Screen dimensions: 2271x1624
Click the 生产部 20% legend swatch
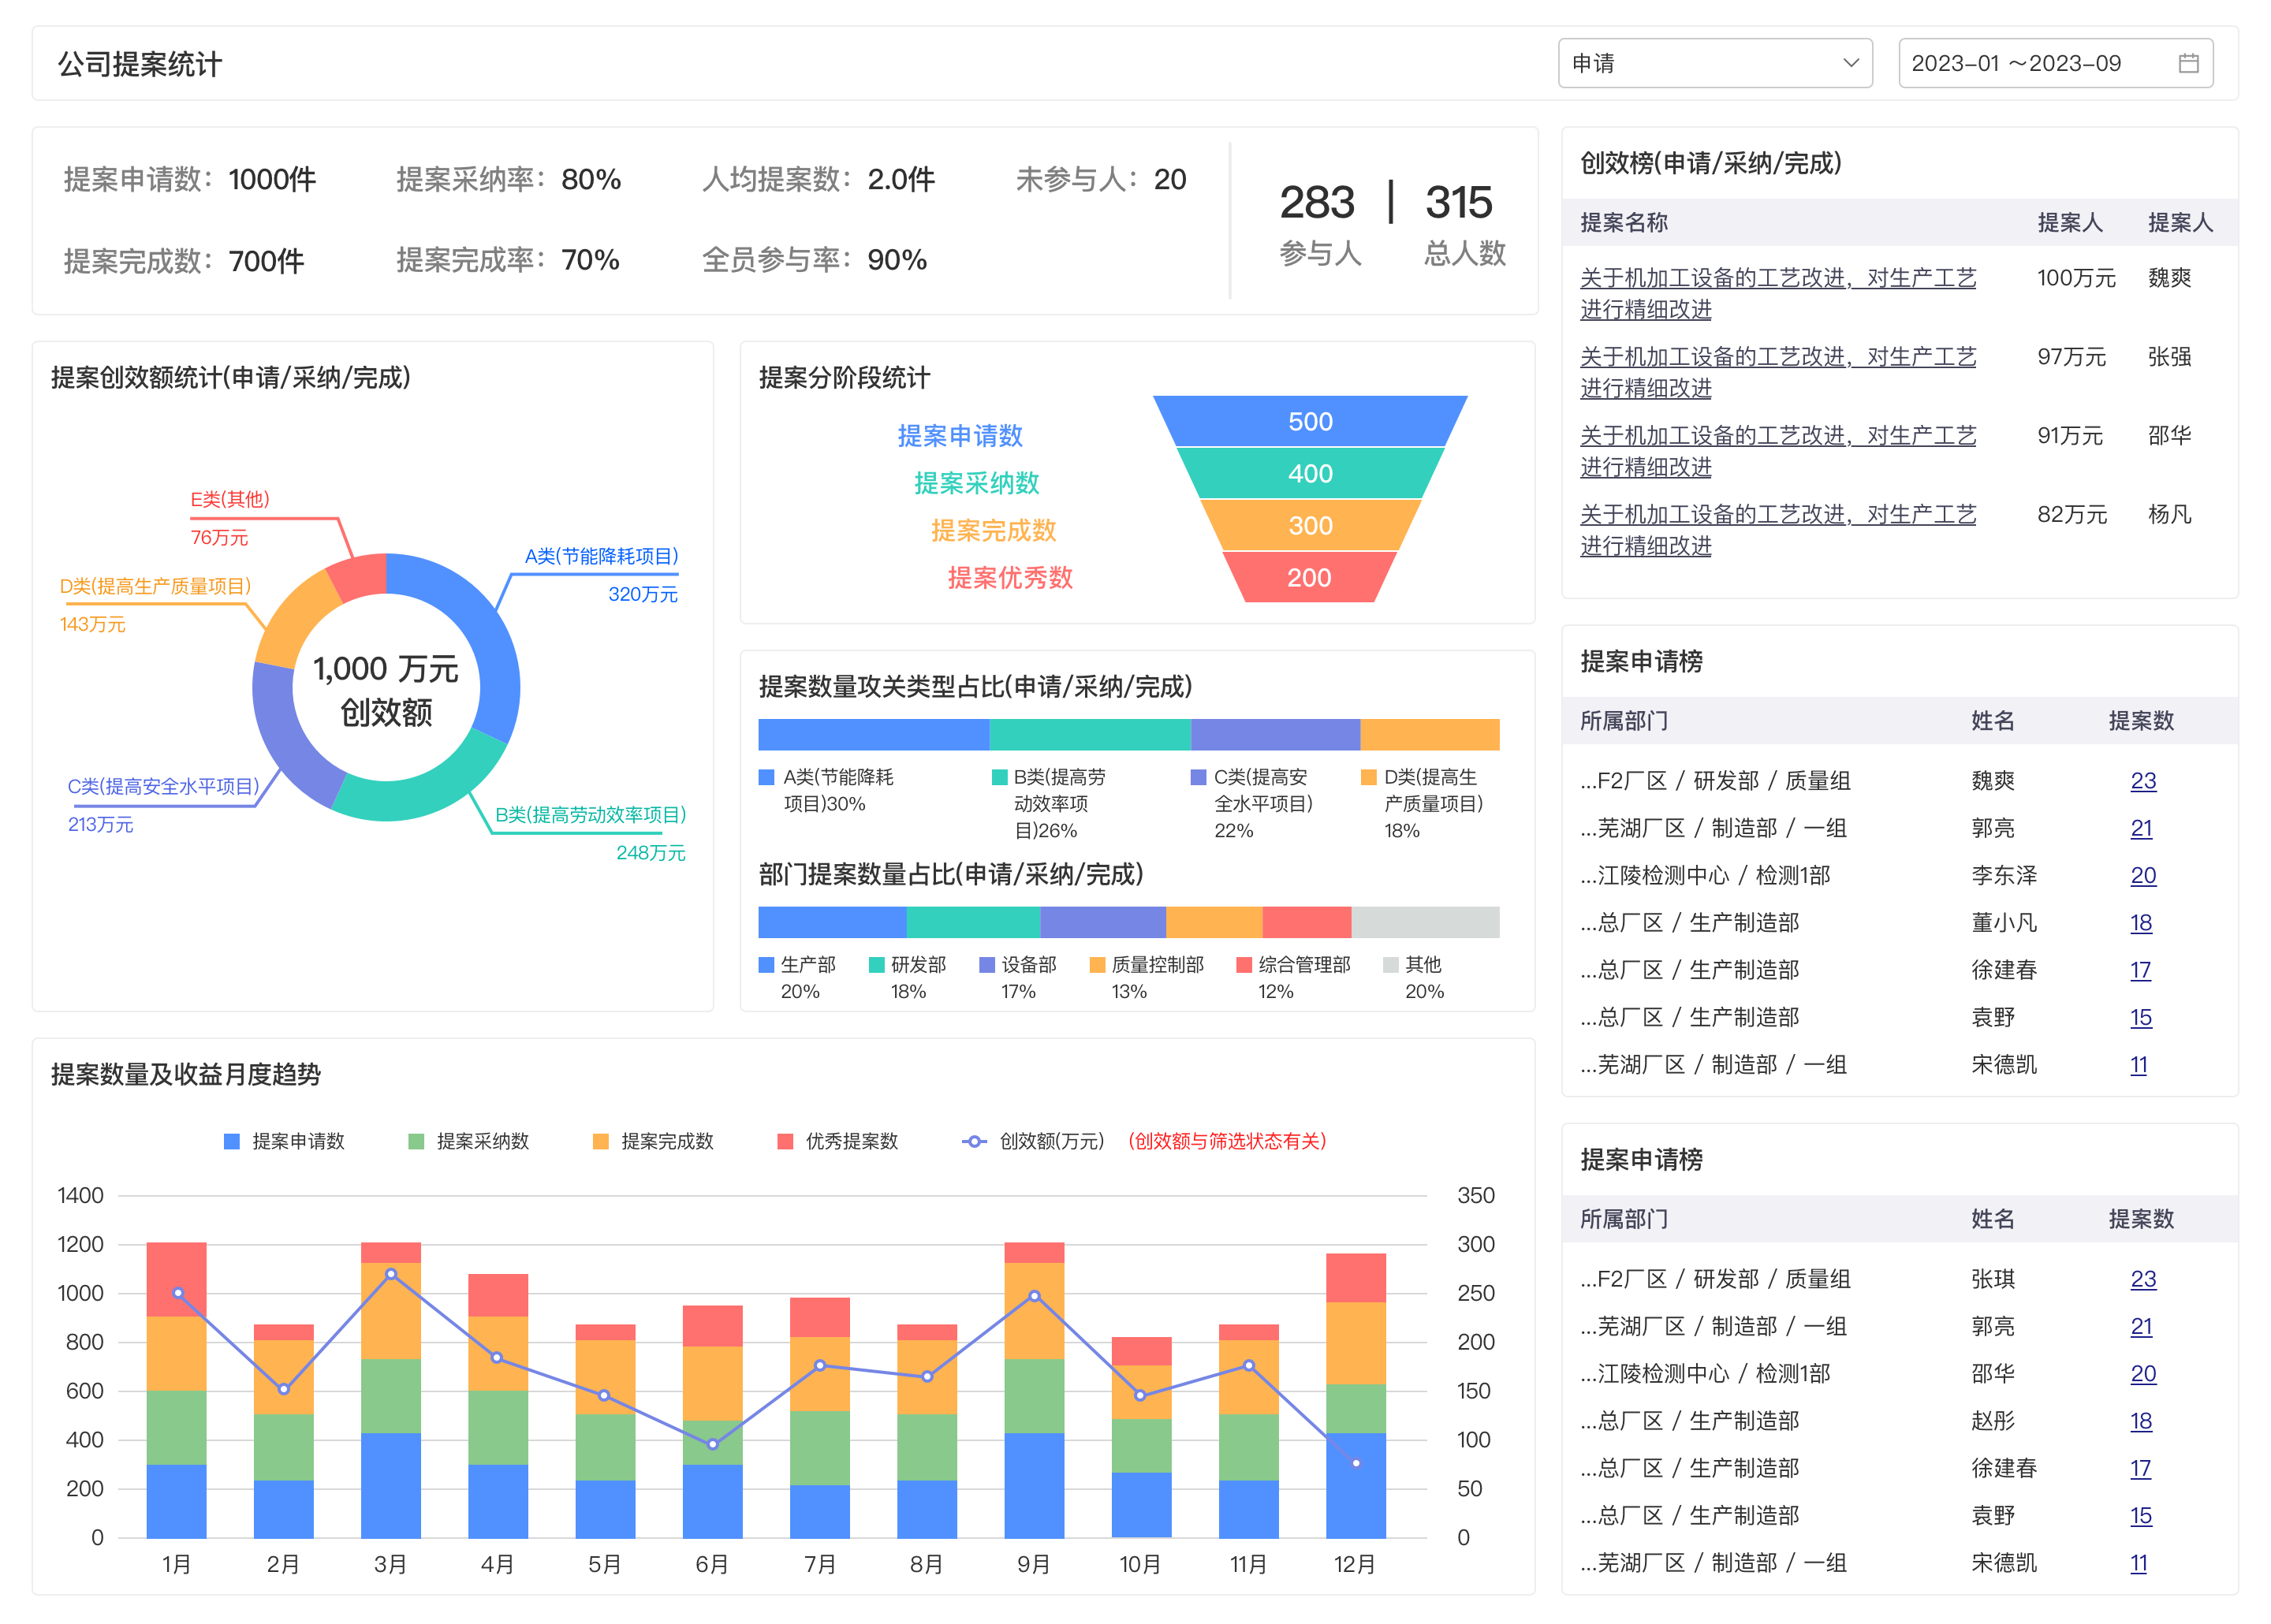pos(767,964)
